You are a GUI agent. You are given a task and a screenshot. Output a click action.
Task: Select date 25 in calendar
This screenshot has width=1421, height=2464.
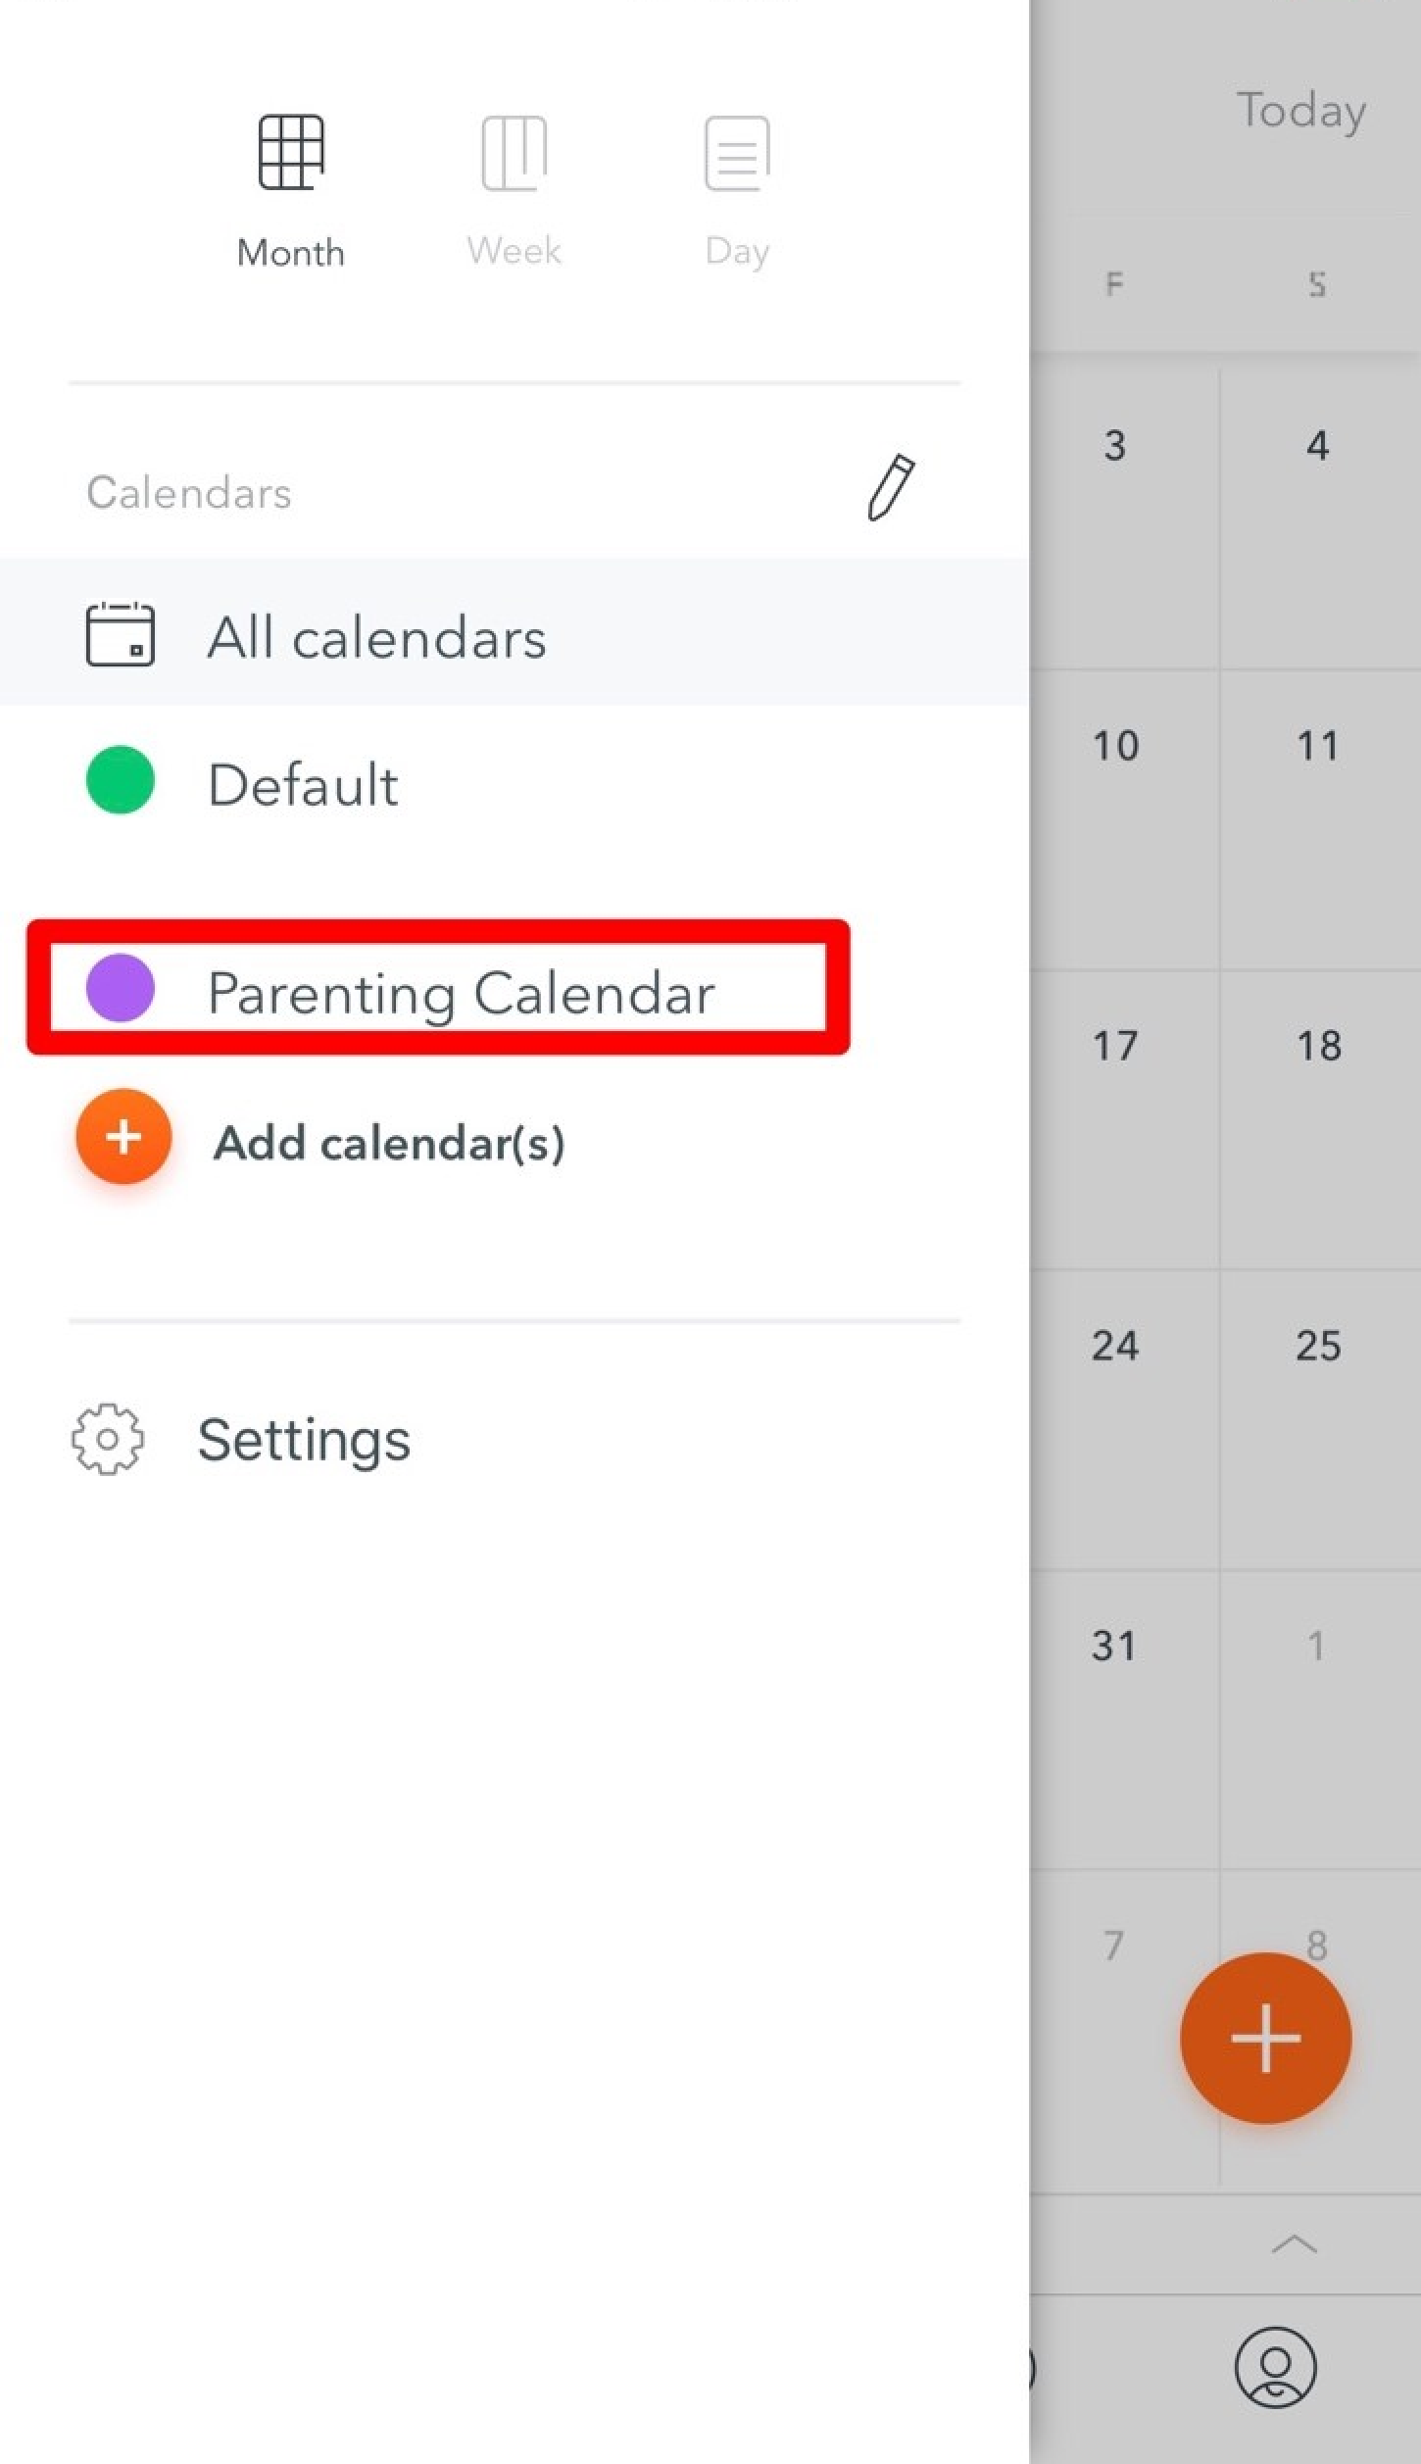(x=1318, y=1346)
